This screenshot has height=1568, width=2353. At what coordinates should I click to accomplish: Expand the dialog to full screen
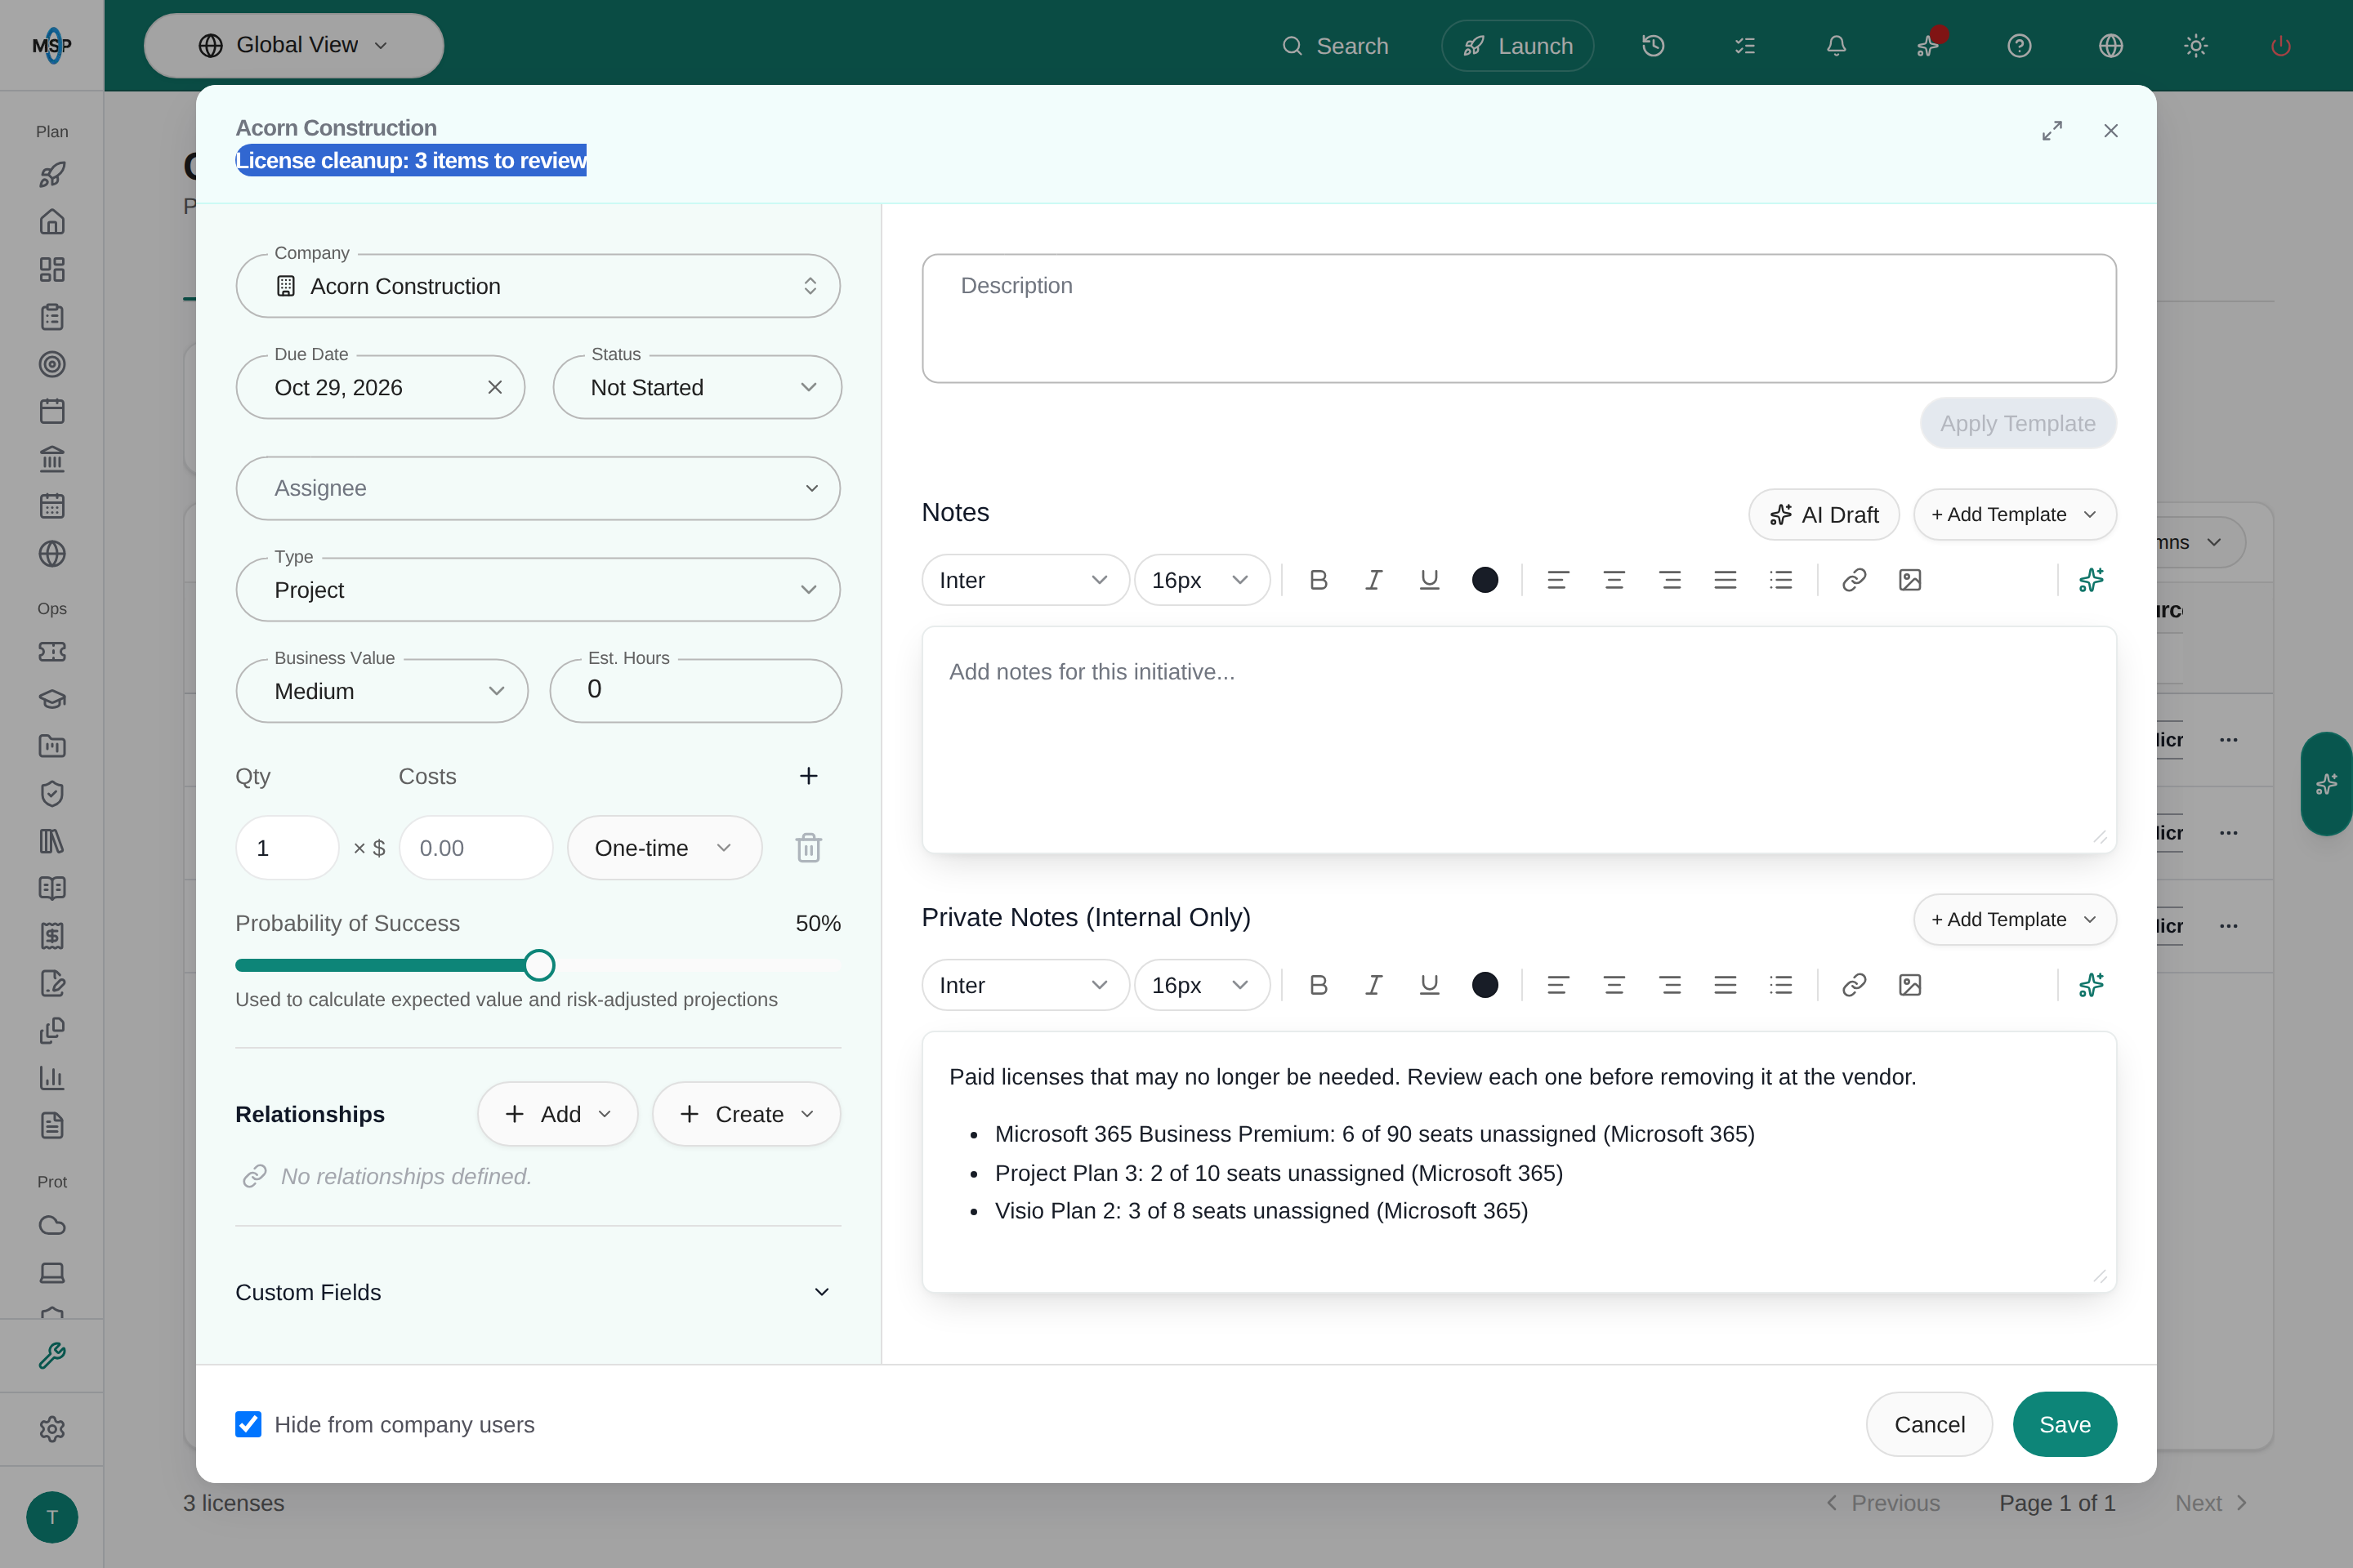[2052, 131]
